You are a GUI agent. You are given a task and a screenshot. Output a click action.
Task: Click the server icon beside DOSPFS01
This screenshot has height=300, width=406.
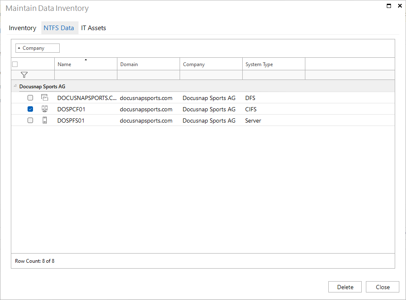click(x=45, y=120)
